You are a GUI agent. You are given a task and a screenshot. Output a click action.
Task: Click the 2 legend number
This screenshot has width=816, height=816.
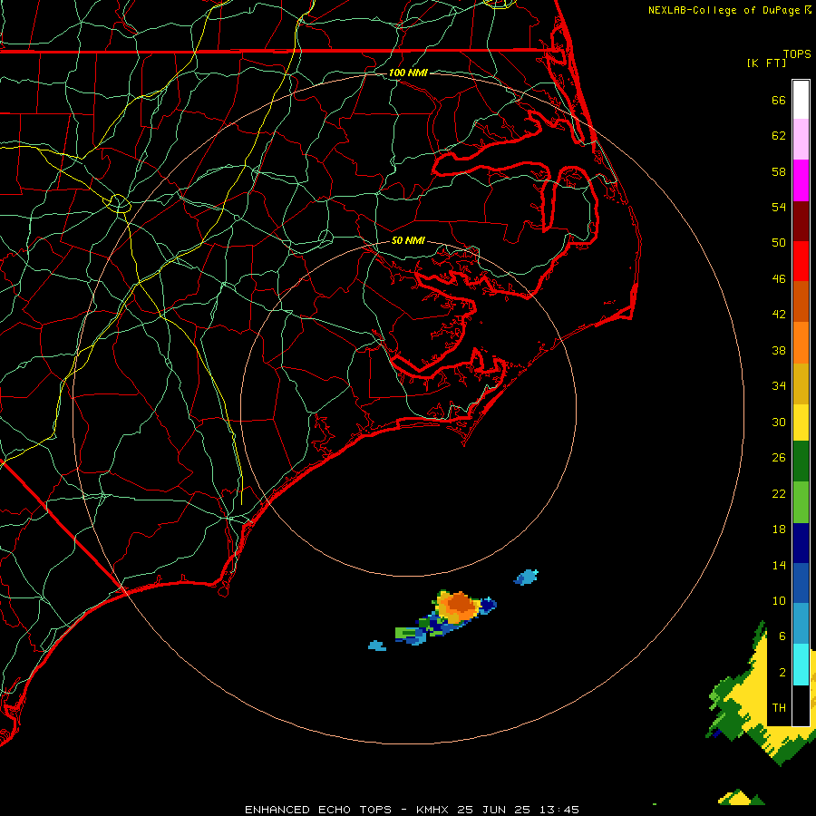click(782, 673)
